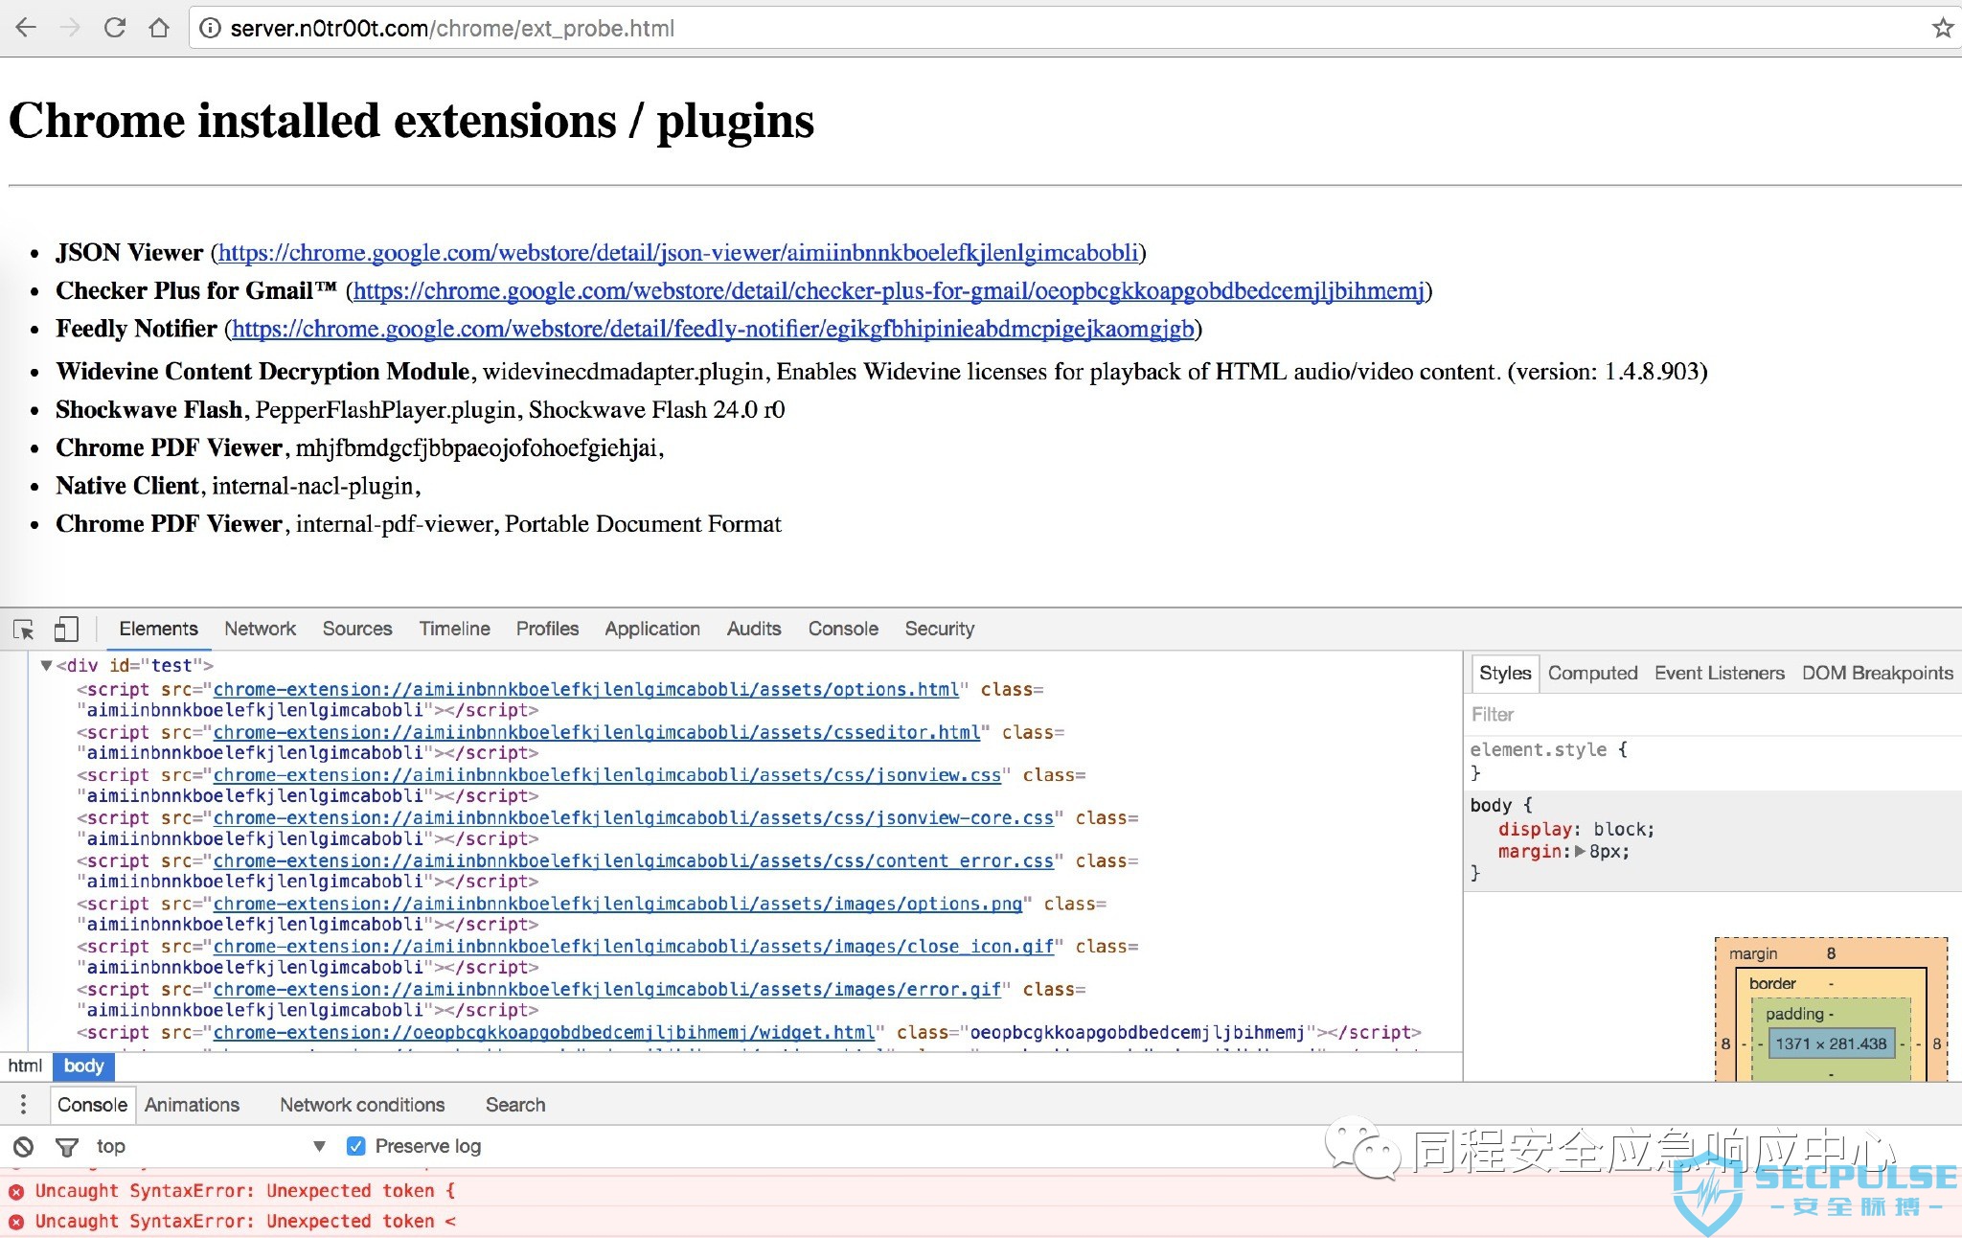Click the red error icon on 'Unexpected token {'
Screen dimensions: 1962x1238
click(x=16, y=1192)
